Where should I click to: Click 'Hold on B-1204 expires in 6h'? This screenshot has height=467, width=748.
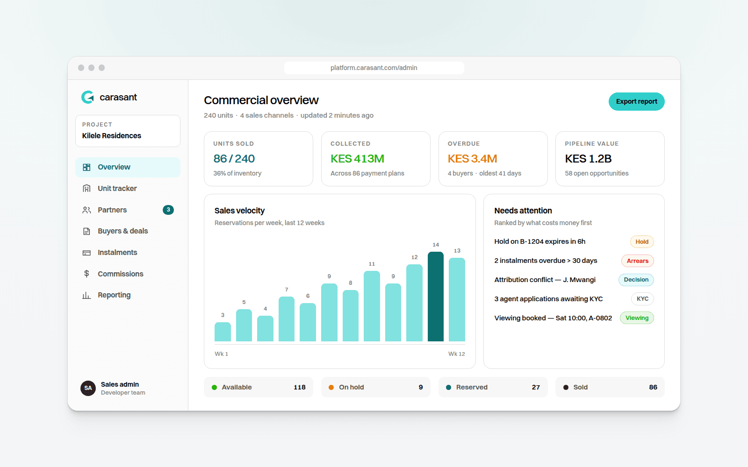coord(540,241)
